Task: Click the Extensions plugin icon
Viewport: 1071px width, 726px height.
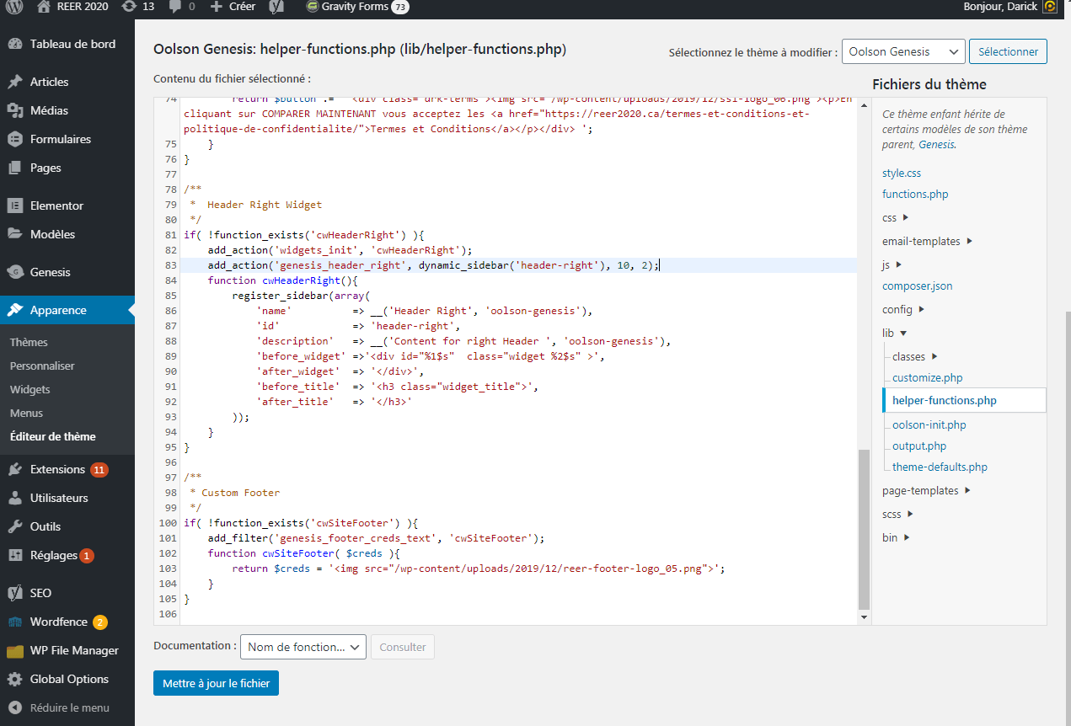Action: coord(15,469)
